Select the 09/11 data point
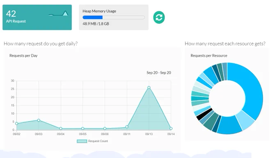Screen dimensions: 279x158 click(127, 127)
